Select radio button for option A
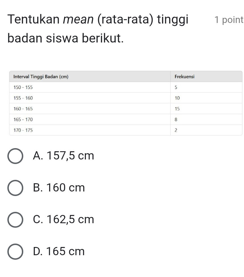This screenshot has height=277, width=244. [16, 156]
